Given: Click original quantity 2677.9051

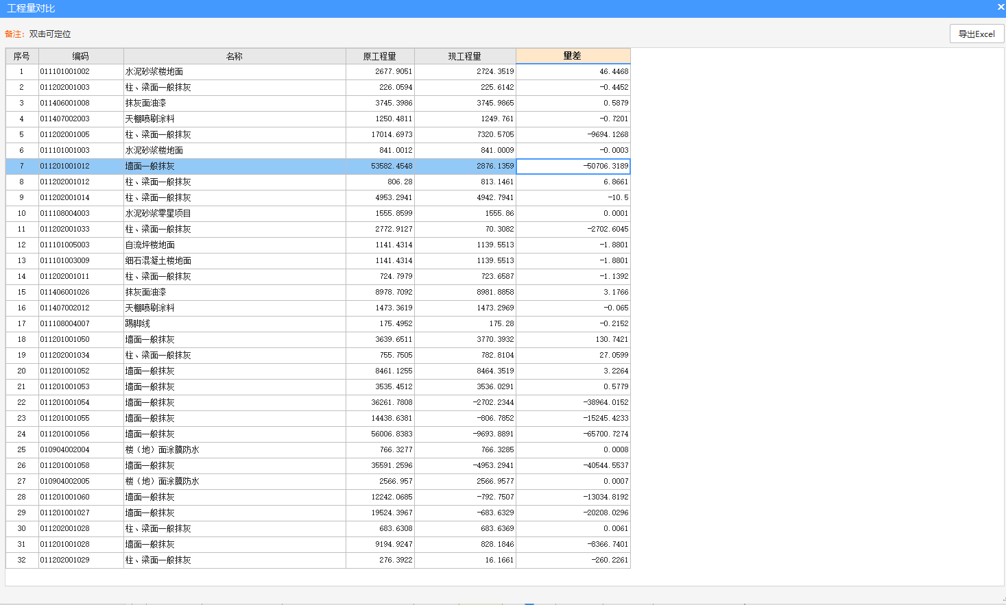Looking at the screenshot, I should pyautogui.click(x=380, y=71).
